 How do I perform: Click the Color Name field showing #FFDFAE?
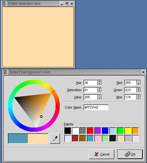click(x=96, y=107)
